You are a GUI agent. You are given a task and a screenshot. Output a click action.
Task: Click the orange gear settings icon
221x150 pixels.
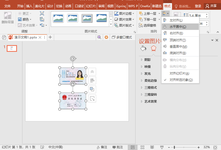click(x=106, y=37)
